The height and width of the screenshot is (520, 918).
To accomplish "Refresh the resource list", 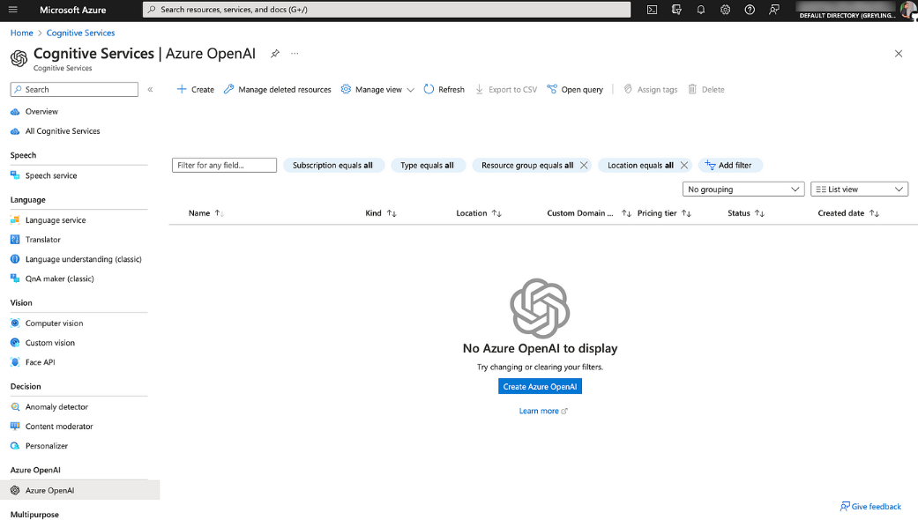I will click(x=444, y=90).
